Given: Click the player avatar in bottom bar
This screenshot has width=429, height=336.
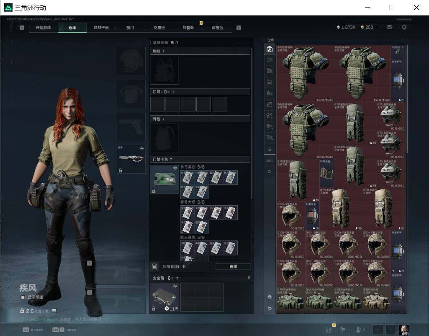Looking at the screenshot, I should click(x=404, y=329).
